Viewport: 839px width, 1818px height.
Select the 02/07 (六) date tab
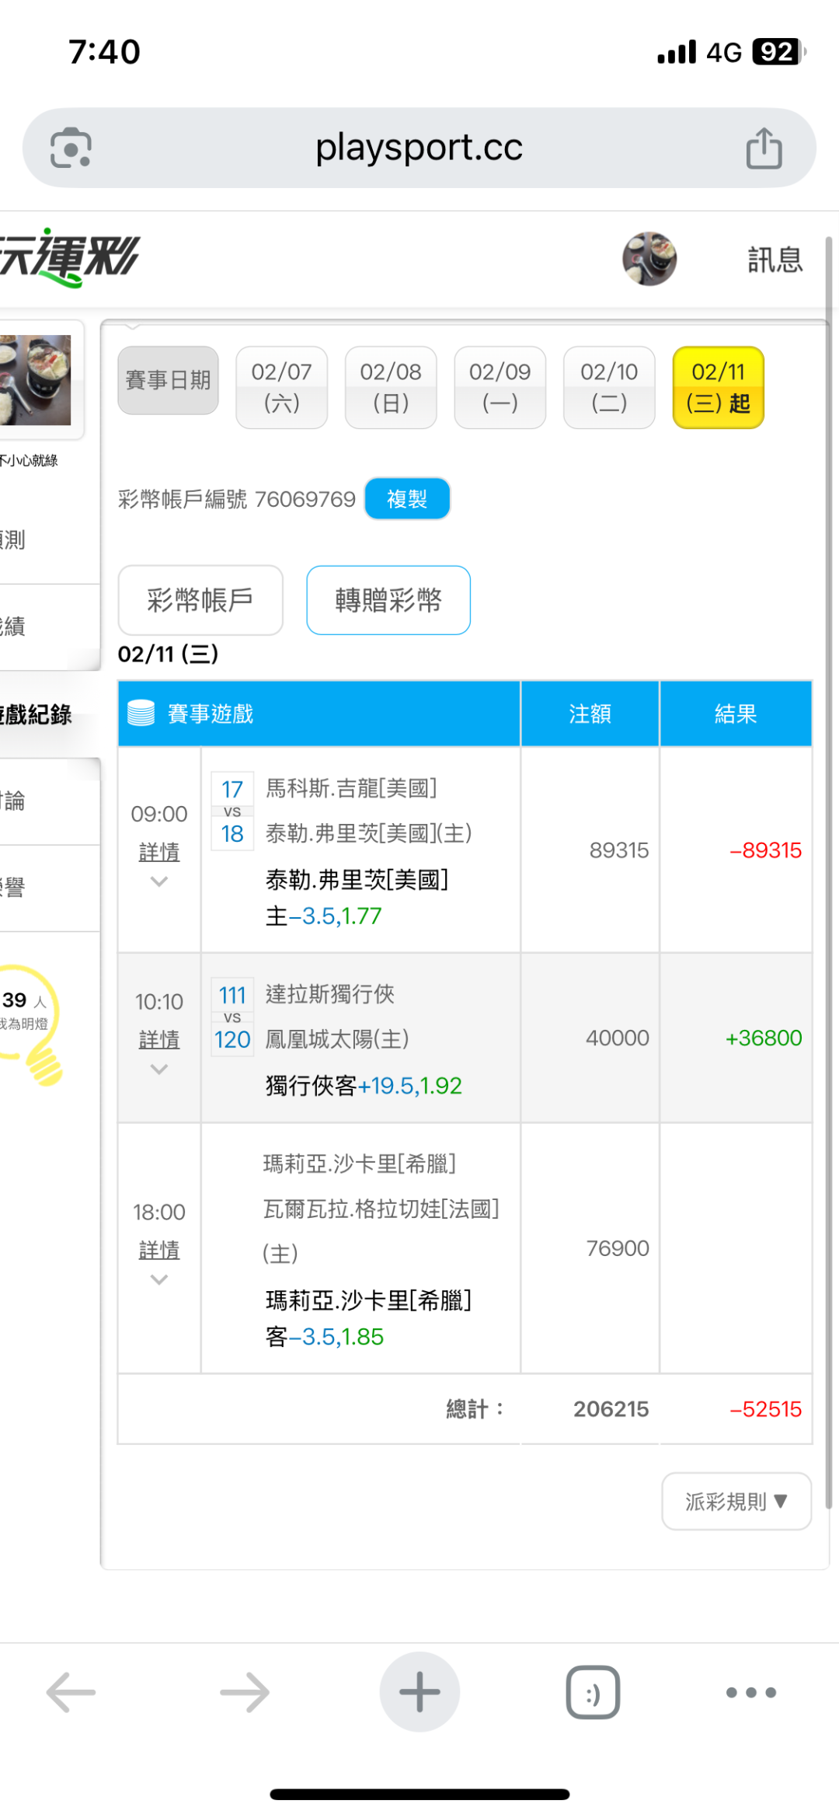tap(281, 387)
